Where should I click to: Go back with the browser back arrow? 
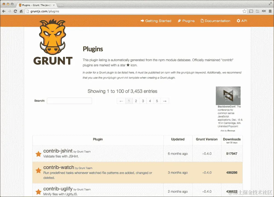pos(4,11)
